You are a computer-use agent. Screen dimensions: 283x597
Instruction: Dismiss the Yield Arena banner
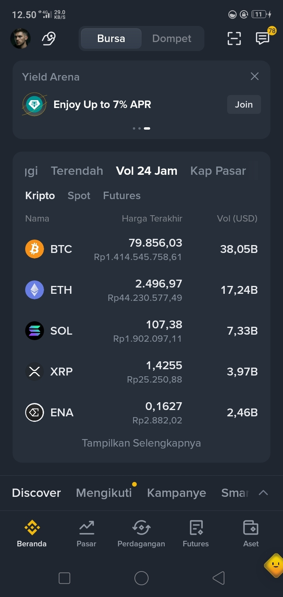(x=255, y=76)
